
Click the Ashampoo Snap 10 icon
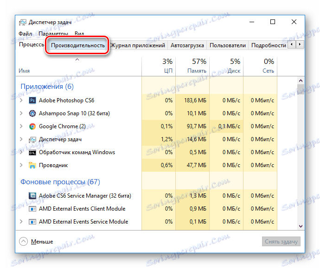pyautogui.click(x=32, y=113)
